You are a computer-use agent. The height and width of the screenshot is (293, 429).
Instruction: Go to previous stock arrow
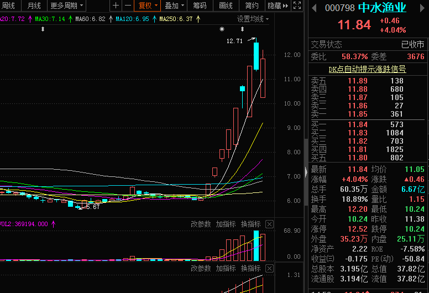(315, 8)
